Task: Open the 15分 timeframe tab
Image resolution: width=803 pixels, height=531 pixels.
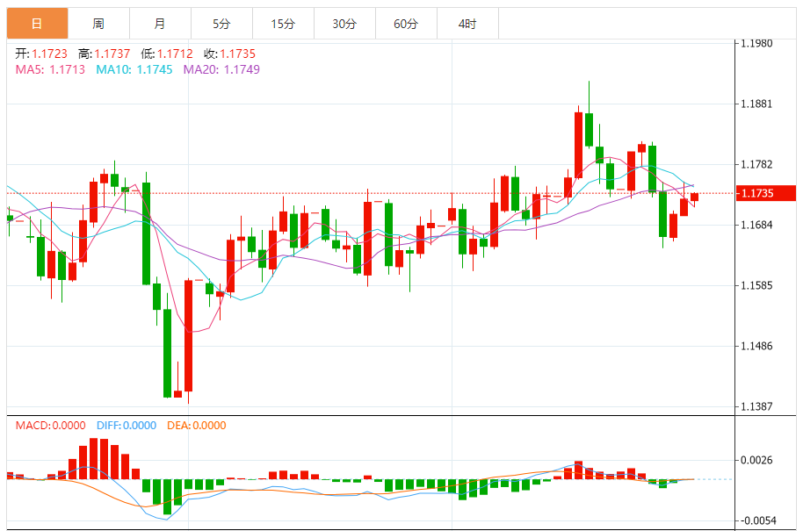Action: tap(283, 24)
